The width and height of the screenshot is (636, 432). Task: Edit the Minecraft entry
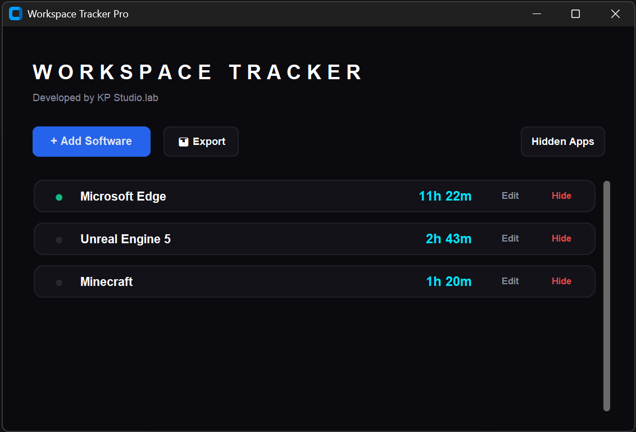tap(510, 281)
